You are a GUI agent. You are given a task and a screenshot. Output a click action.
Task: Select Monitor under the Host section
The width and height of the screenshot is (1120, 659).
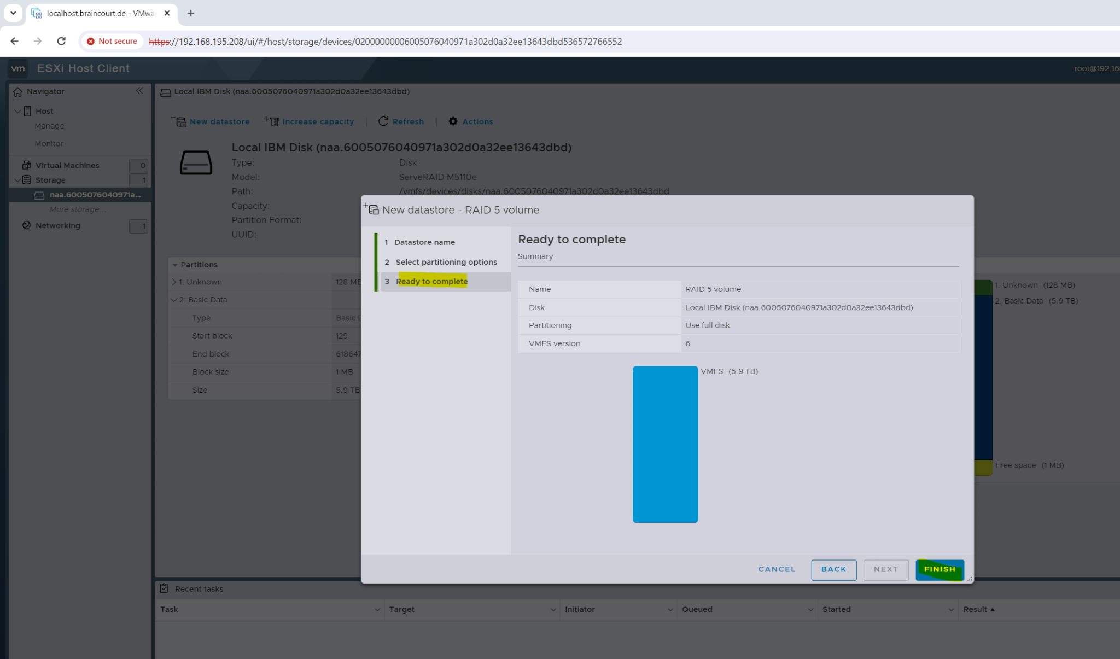[49, 143]
